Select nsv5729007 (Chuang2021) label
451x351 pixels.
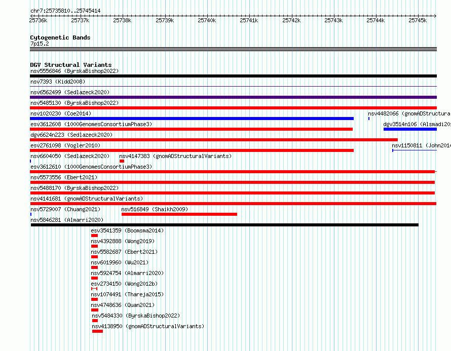(65, 209)
